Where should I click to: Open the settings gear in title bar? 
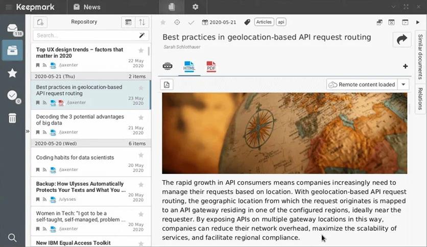tap(195, 7)
